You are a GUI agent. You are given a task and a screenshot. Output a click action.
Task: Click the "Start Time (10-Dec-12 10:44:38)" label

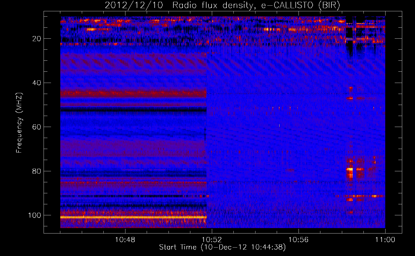pyautogui.click(x=222, y=247)
